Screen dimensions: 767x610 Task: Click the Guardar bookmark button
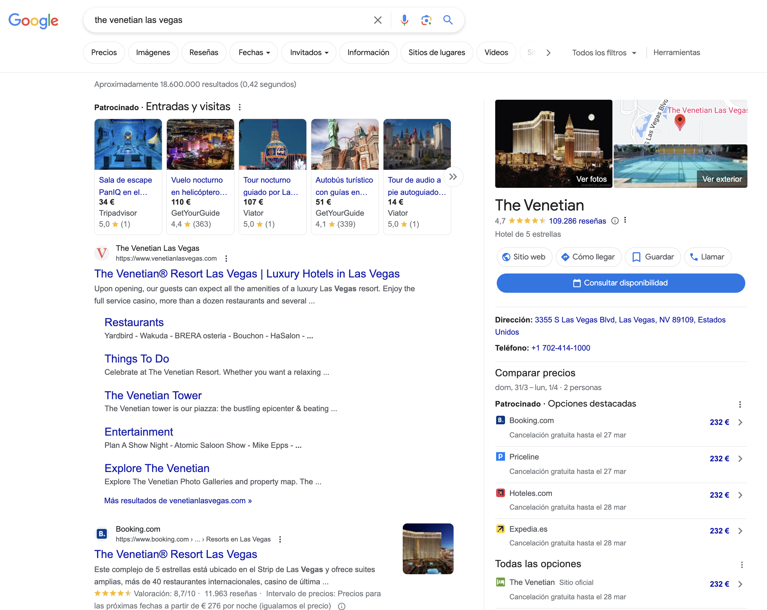coord(653,257)
